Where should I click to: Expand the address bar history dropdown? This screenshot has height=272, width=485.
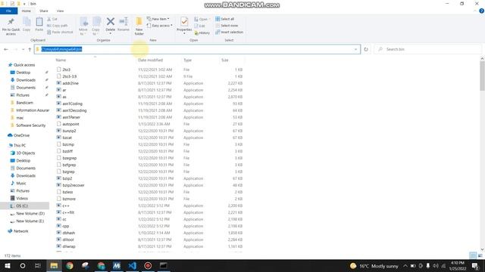[355, 49]
